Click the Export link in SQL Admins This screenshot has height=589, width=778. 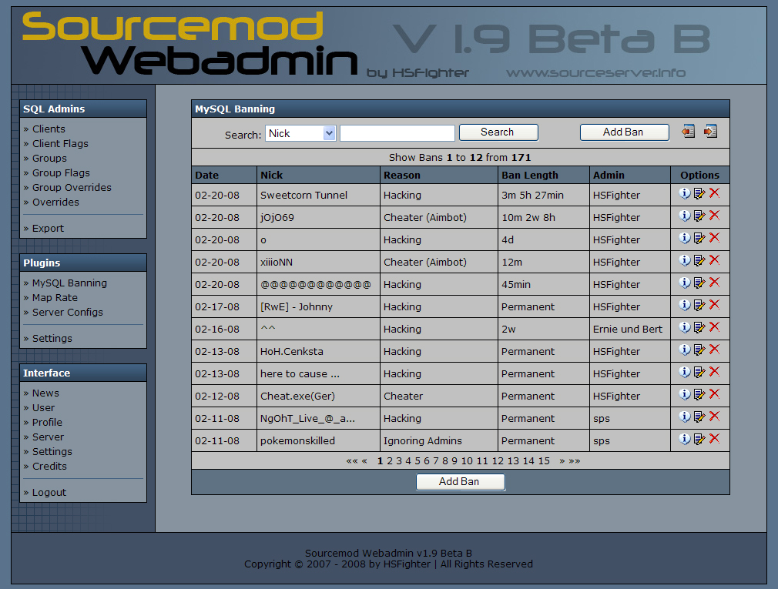(48, 229)
